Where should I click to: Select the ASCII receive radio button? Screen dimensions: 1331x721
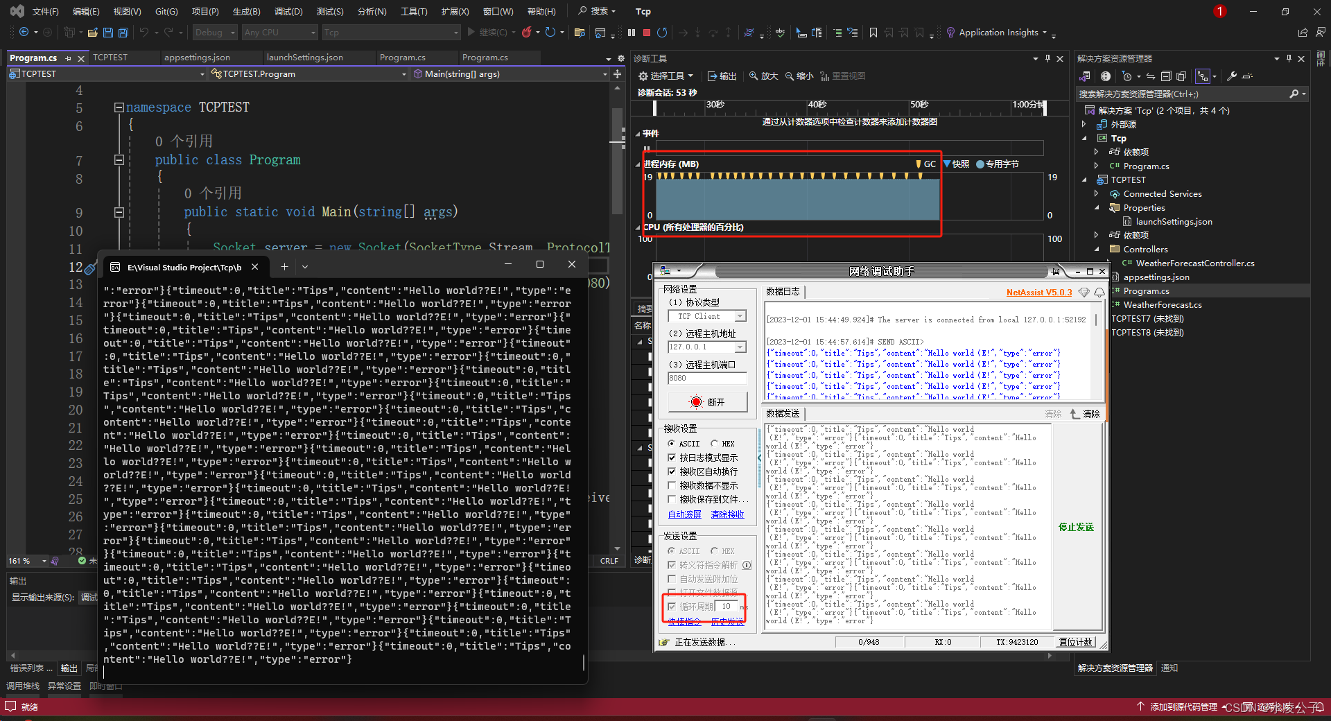point(671,444)
